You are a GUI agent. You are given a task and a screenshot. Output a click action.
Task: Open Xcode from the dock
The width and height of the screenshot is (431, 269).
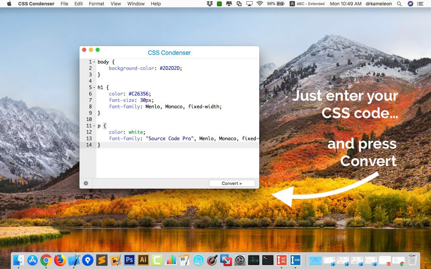[x=74, y=260]
